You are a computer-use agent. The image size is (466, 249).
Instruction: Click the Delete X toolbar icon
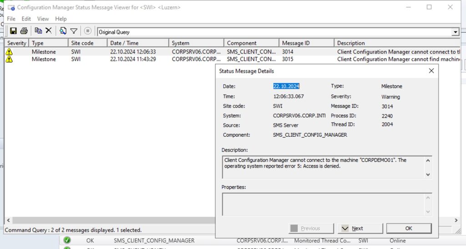48,31
